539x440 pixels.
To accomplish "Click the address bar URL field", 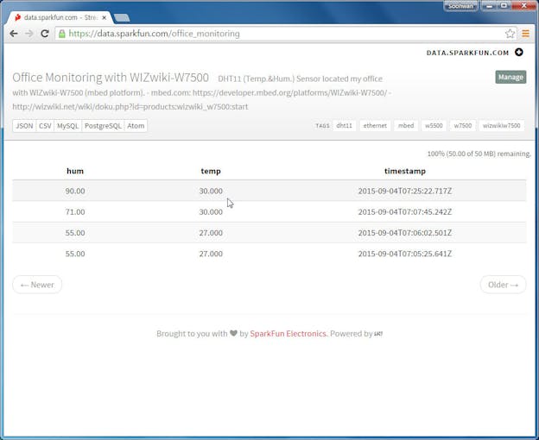I will (285, 34).
